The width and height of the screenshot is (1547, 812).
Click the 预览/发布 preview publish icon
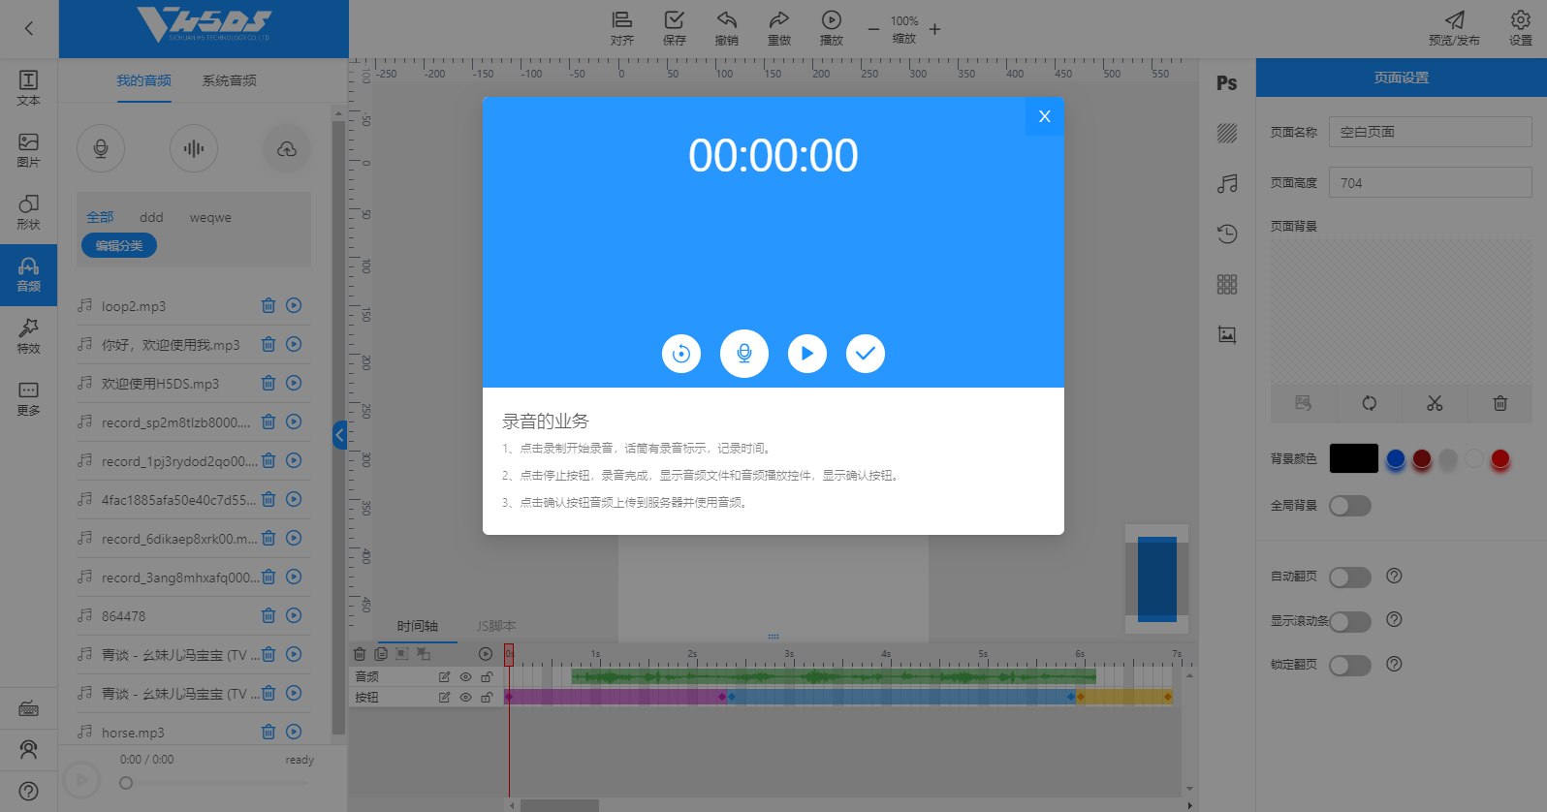[x=1454, y=28]
